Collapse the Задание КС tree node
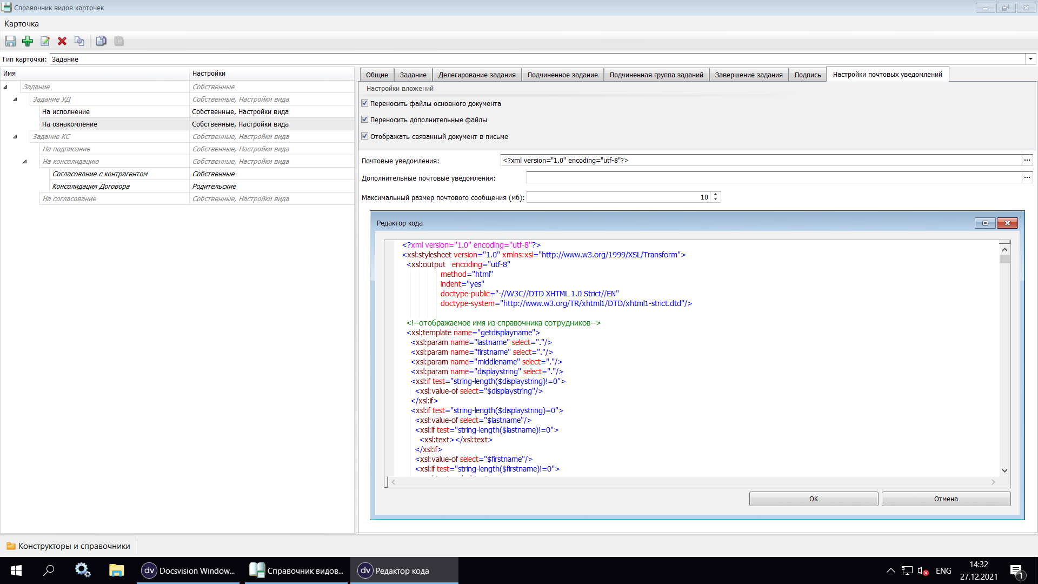The height and width of the screenshot is (584, 1038). click(15, 137)
